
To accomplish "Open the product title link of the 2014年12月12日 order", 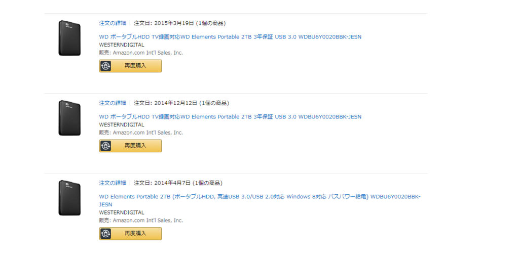I will pyautogui.click(x=230, y=116).
